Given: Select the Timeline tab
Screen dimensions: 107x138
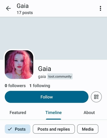Looking at the screenshot, I should point(54,113).
